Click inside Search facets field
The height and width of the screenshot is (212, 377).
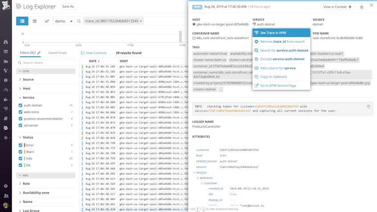[46, 63]
